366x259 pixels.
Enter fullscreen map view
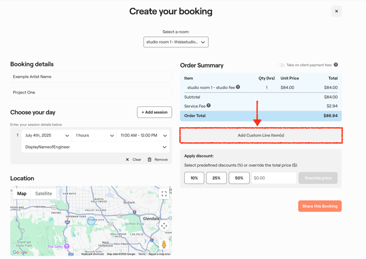tap(164, 194)
